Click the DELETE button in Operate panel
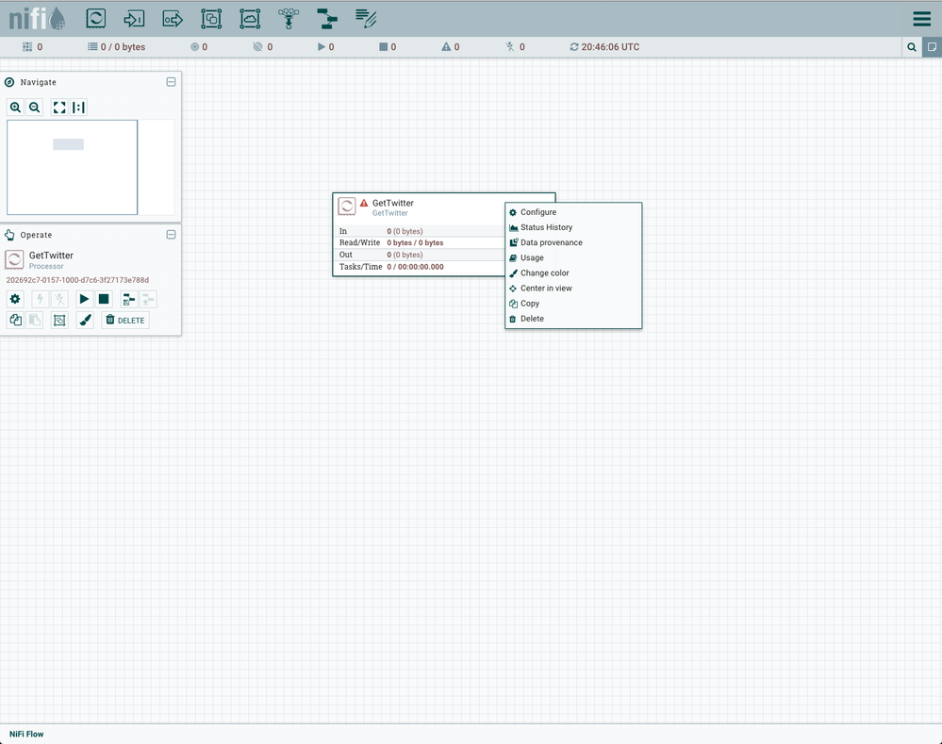This screenshot has width=942, height=744. coord(125,321)
